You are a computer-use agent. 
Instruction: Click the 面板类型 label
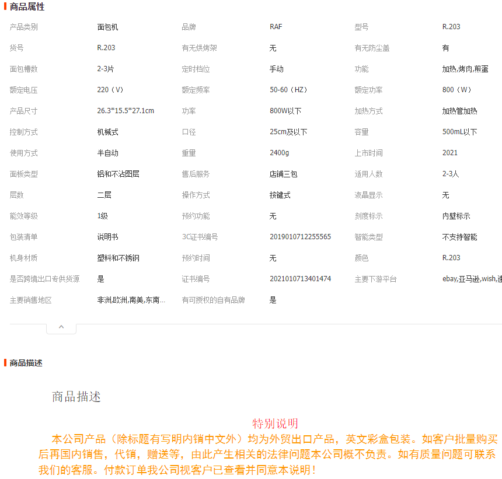[x=24, y=174]
